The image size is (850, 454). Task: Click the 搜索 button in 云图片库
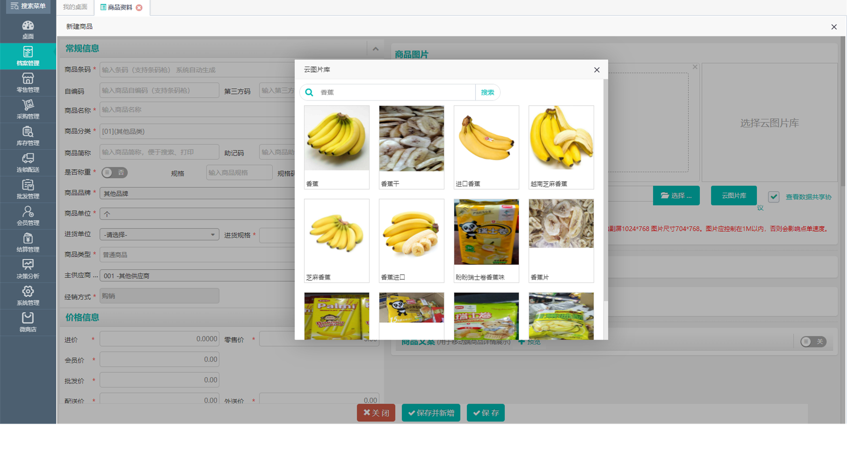(487, 92)
